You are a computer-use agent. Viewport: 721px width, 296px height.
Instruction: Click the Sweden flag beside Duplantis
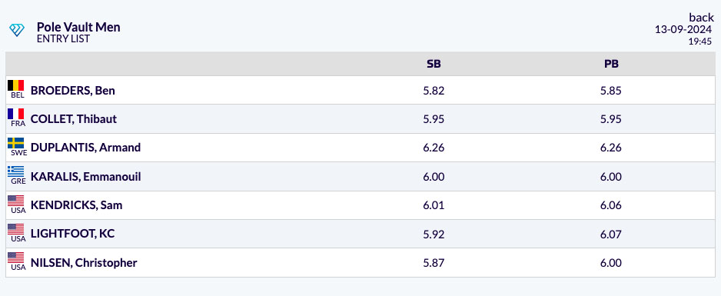[15, 143]
